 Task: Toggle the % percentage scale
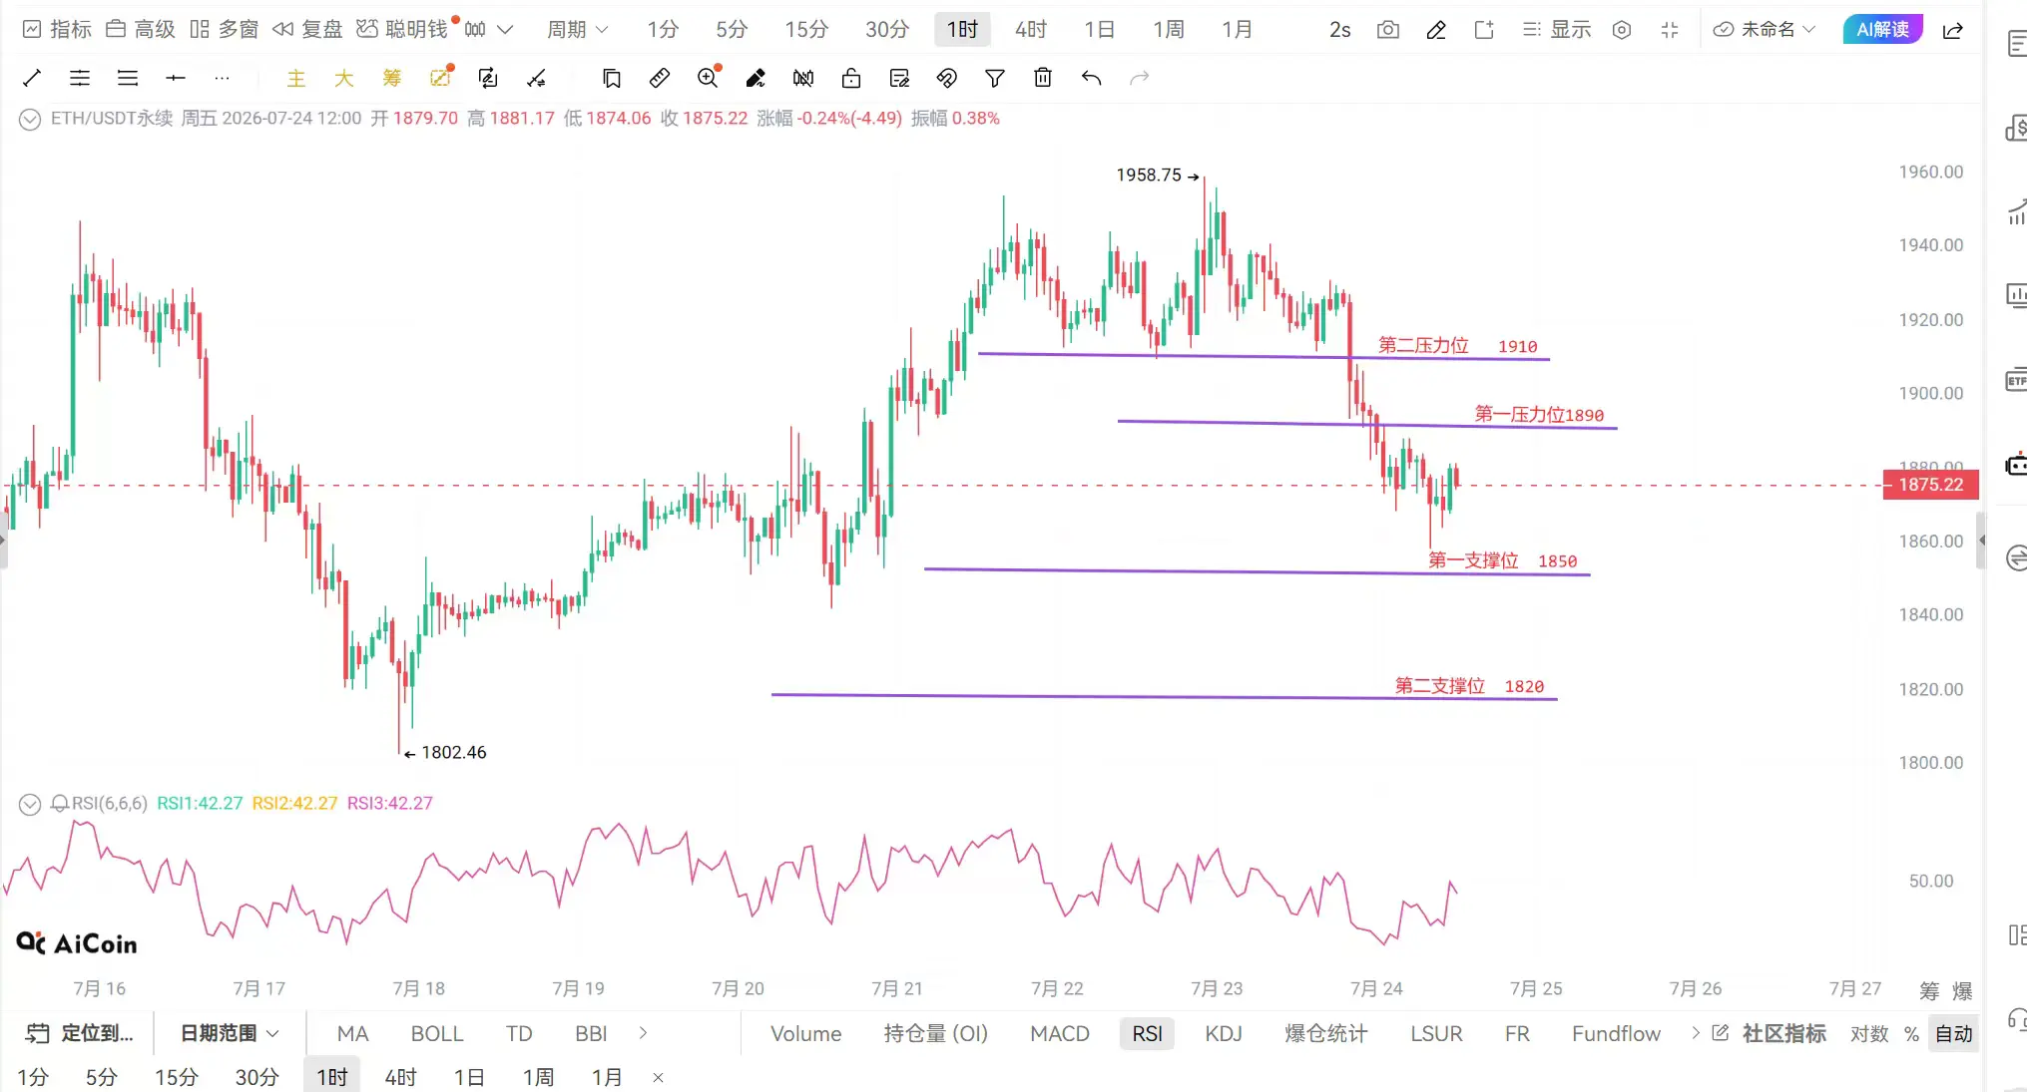pyautogui.click(x=1911, y=1034)
